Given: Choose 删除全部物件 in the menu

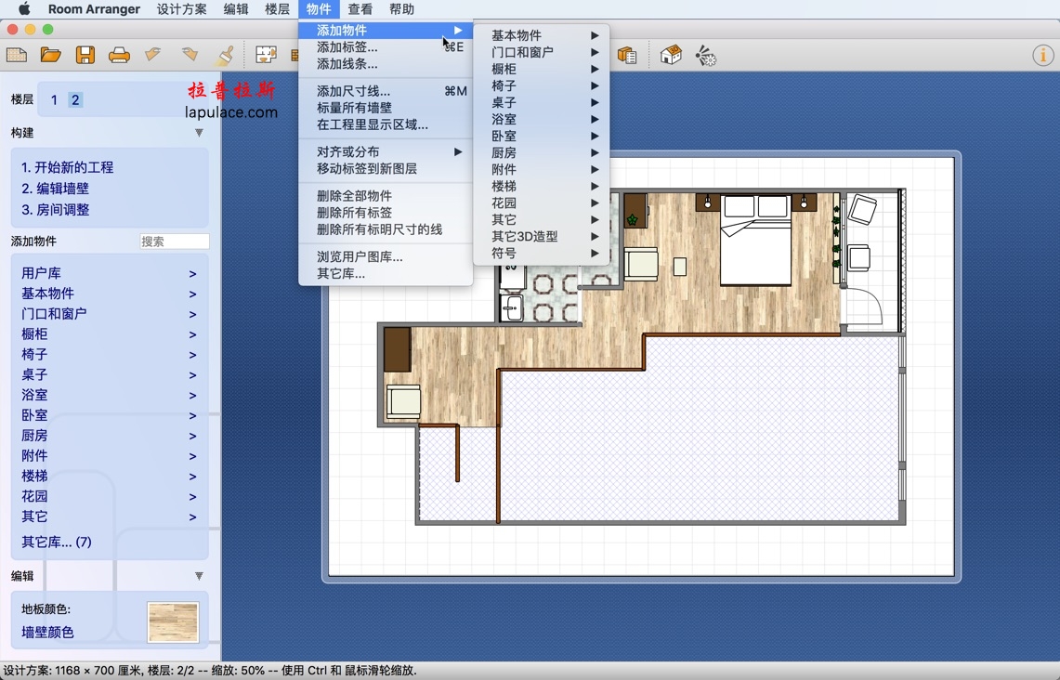Looking at the screenshot, I should click(x=386, y=195).
